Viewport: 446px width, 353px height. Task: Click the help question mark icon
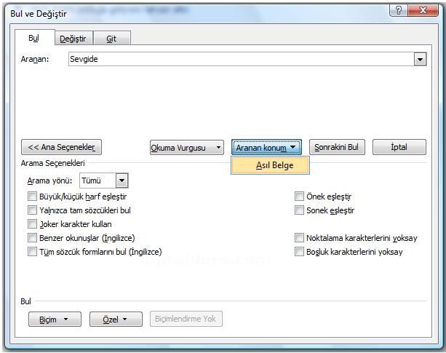coord(399,10)
